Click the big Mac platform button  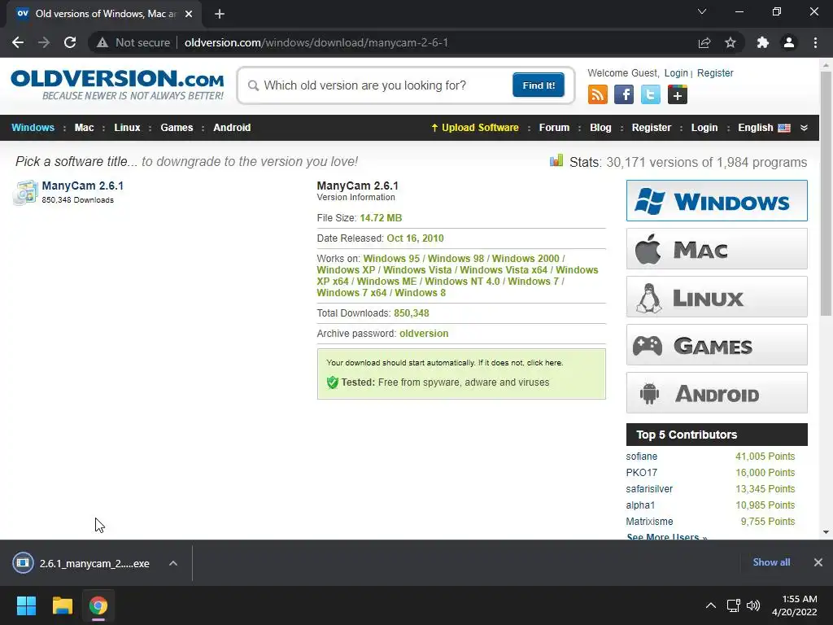[x=717, y=249]
